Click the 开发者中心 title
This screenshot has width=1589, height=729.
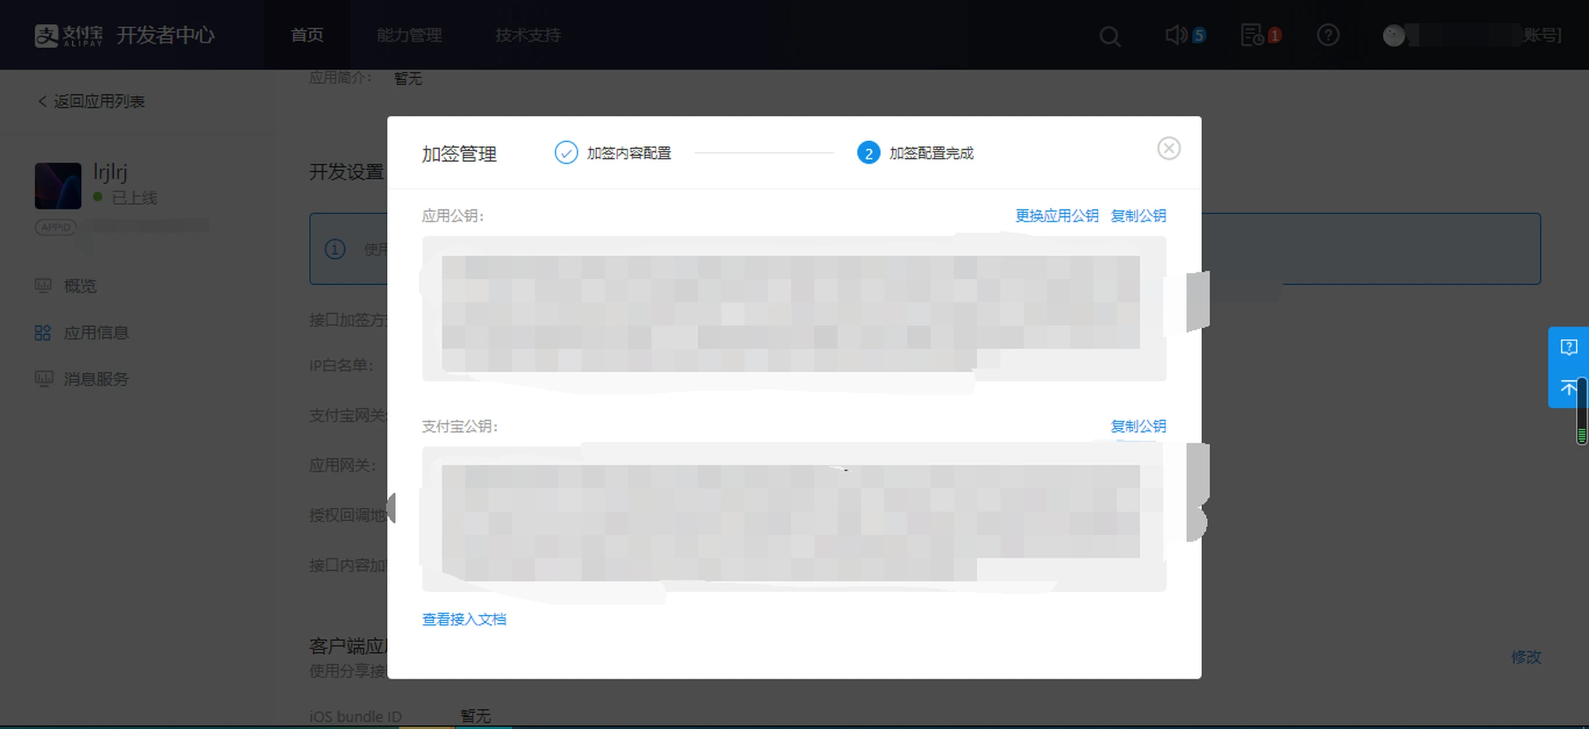tap(165, 35)
